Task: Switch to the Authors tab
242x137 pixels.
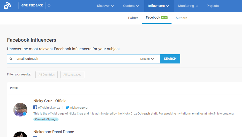Action: coord(181,18)
